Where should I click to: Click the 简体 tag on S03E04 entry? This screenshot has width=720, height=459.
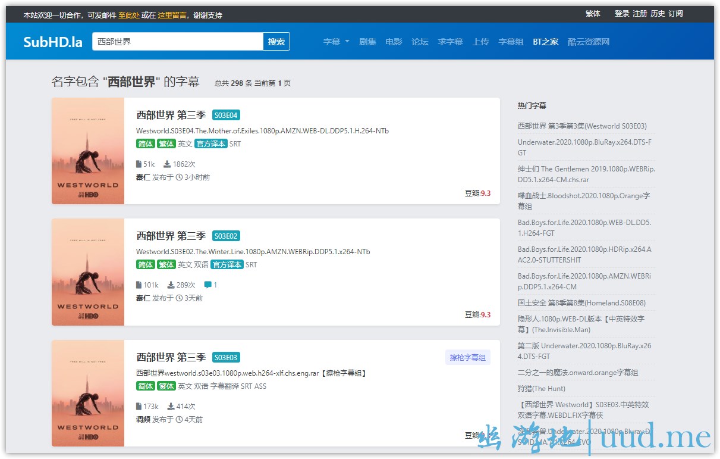click(146, 144)
